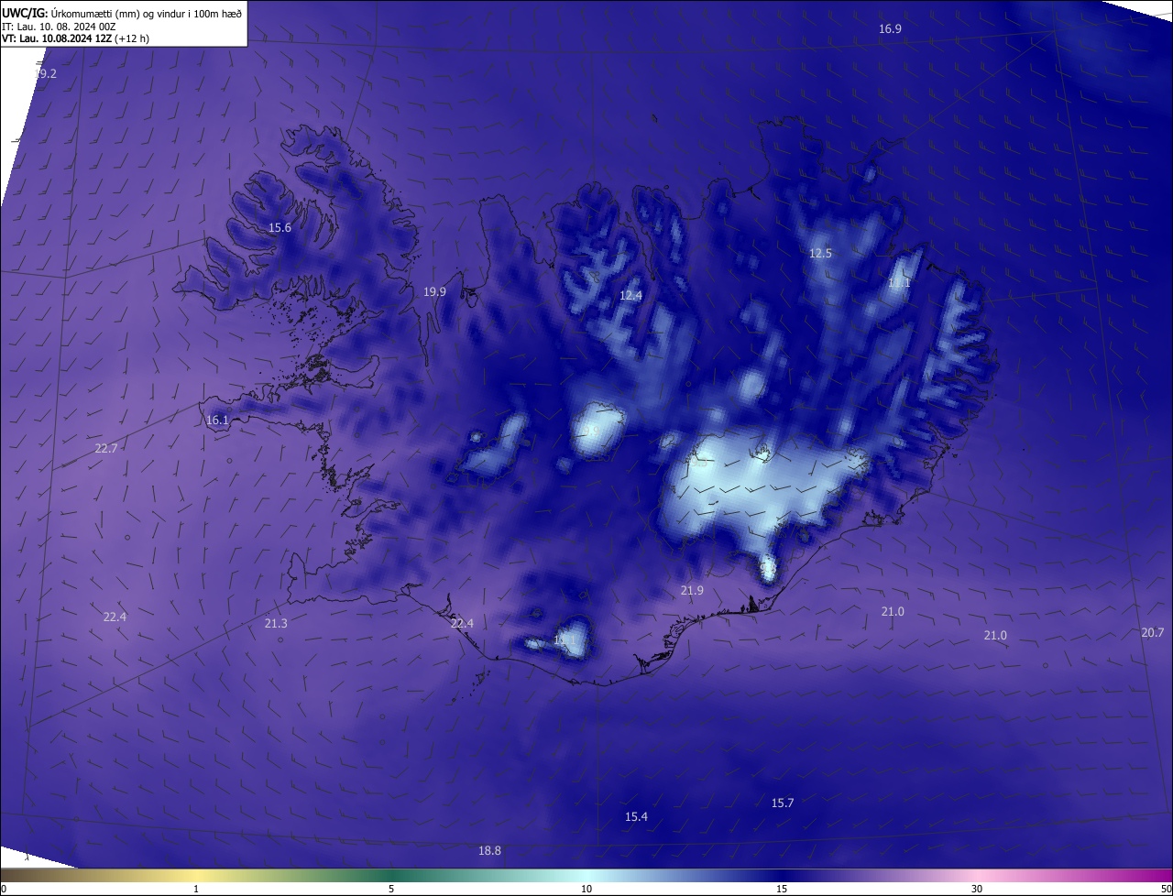Screen dimensions: 1173x896
Task: Click the 20.7 value near the east map border
Action: (1153, 632)
